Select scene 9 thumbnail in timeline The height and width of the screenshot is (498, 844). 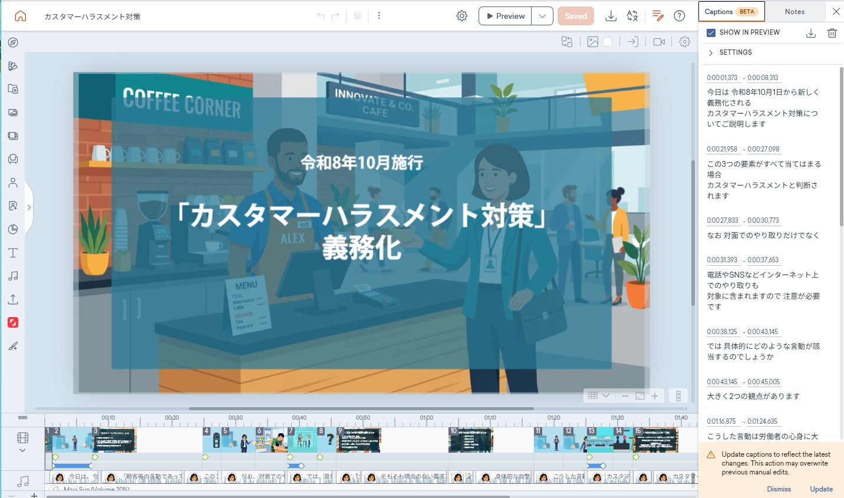[x=359, y=440]
